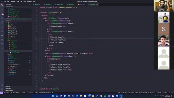The width and height of the screenshot is (174, 98).
Task: Change JavaScript React language mode
Action: click(x=144, y=93)
